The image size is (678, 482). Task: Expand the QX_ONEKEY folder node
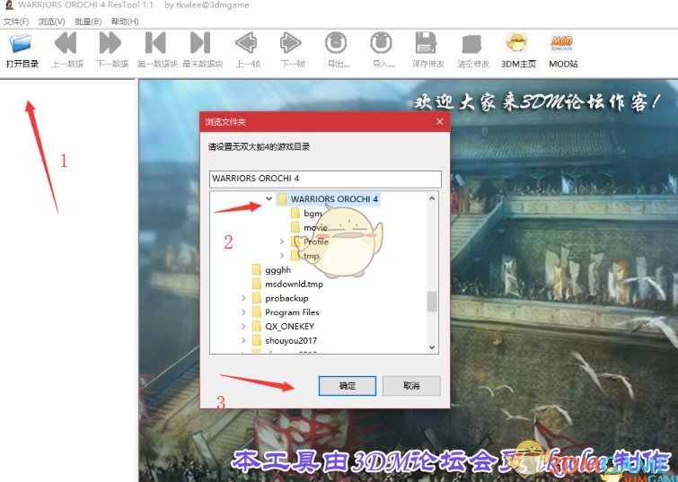point(243,327)
